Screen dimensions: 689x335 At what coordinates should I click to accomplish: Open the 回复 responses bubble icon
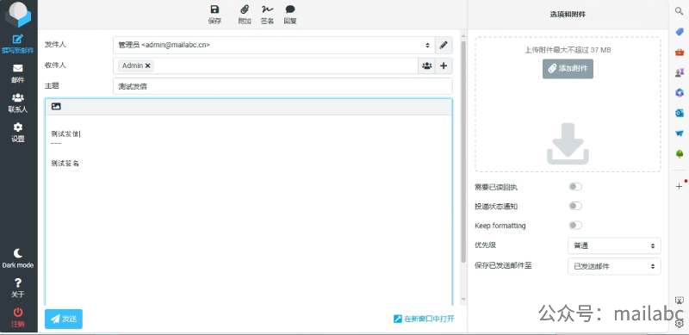click(290, 15)
